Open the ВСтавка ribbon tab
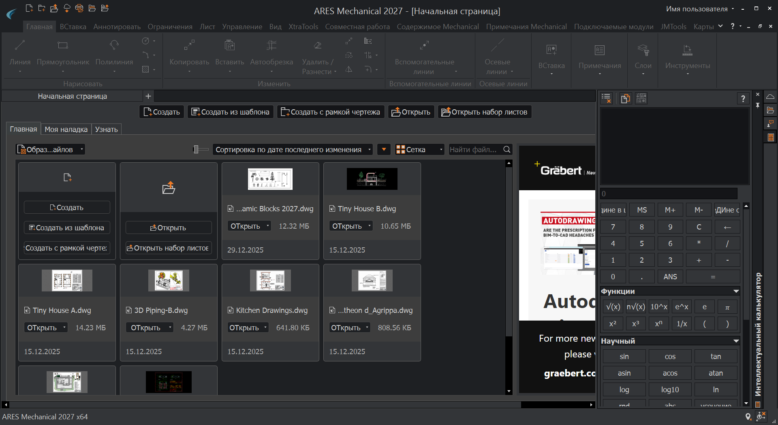The height and width of the screenshot is (425, 778). point(73,27)
